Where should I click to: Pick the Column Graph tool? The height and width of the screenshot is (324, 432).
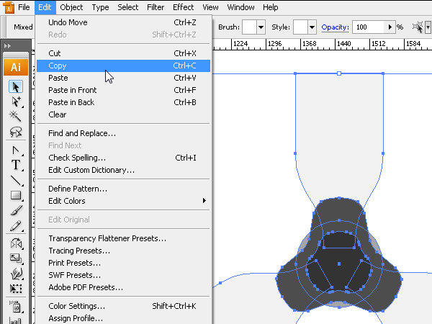pos(16,320)
